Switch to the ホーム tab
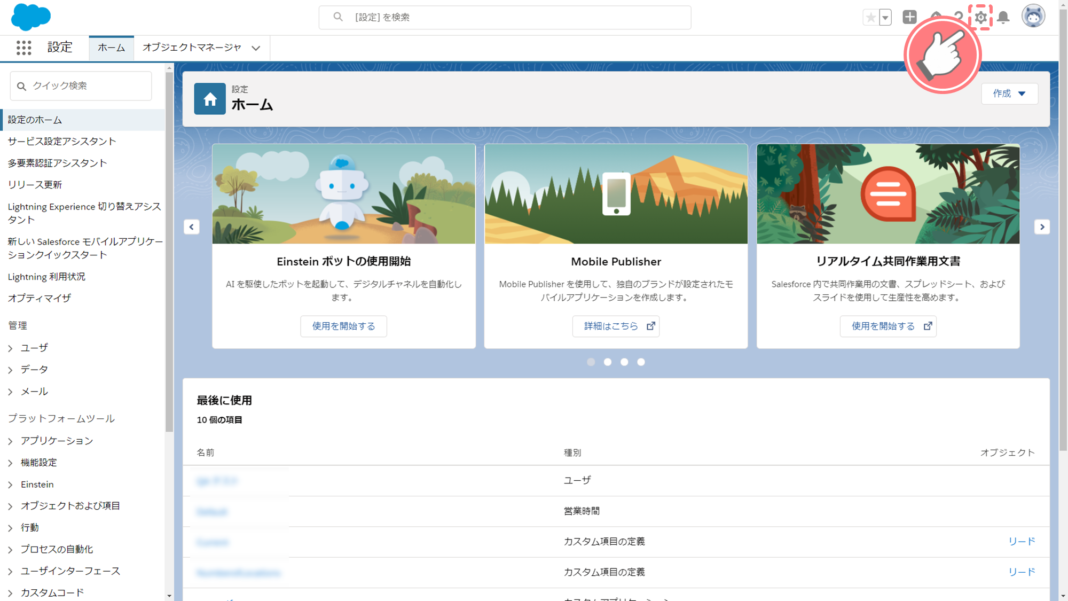Viewport: 1068px width, 601px height. 111,48
